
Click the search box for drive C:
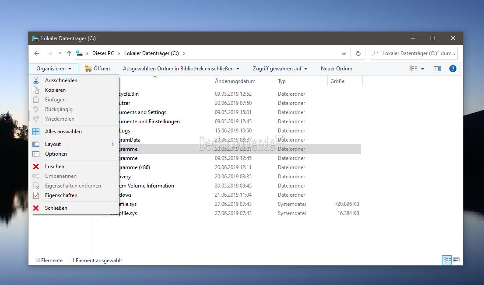pyautogui.click(x=414, y=53)
